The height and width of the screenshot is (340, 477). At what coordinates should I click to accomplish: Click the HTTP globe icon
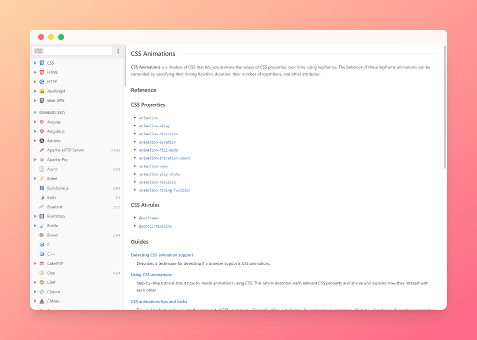[x=42, y=82]
